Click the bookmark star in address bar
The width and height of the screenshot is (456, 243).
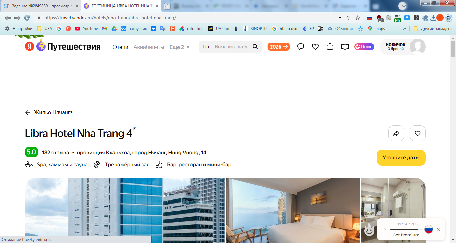(358, 18)
